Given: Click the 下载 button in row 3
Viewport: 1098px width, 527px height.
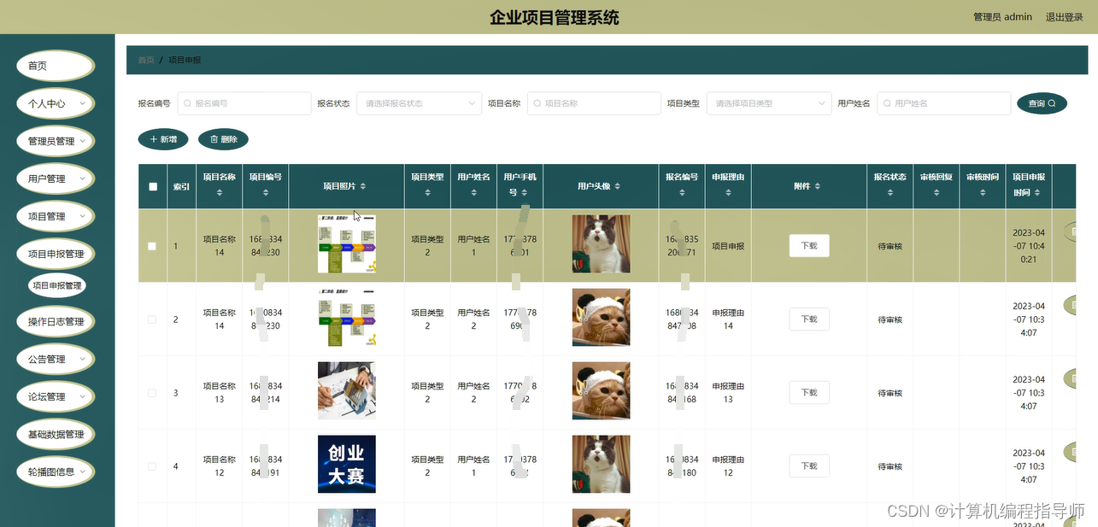Looking at the screenshot, I should coord(809,393).
